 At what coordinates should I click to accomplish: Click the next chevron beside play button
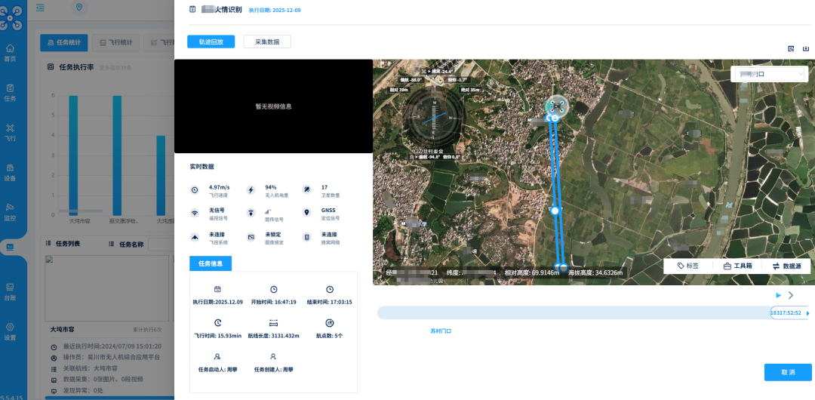pyautogui.click(x=791, y=295)
